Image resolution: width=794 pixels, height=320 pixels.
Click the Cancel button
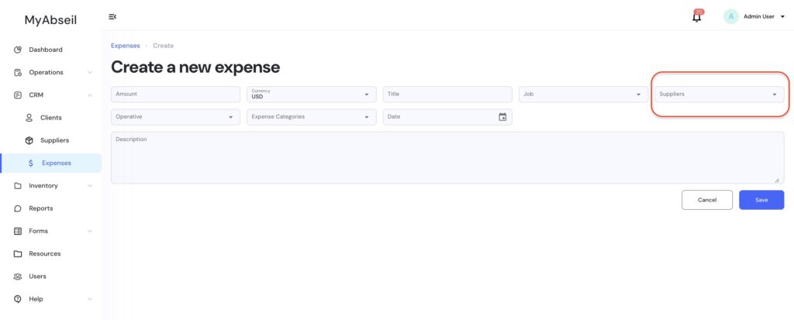click(706, 200)
